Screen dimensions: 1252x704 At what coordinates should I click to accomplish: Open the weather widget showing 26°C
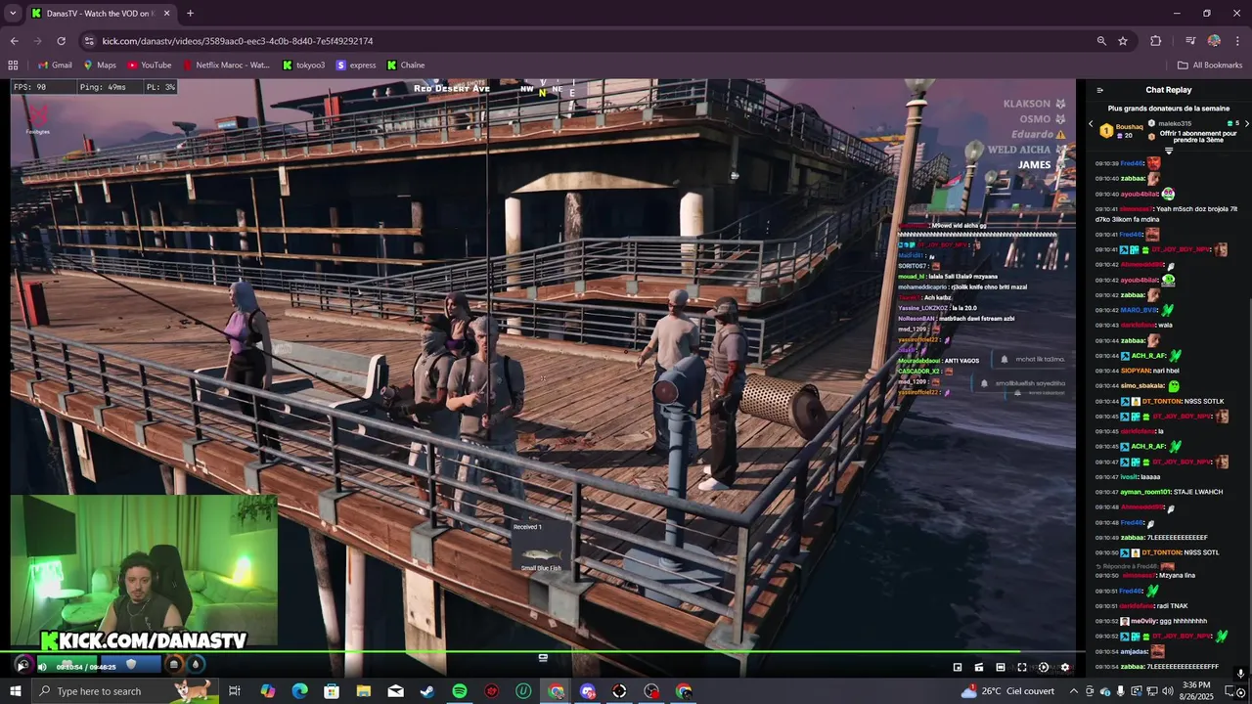coord(1007,691)
